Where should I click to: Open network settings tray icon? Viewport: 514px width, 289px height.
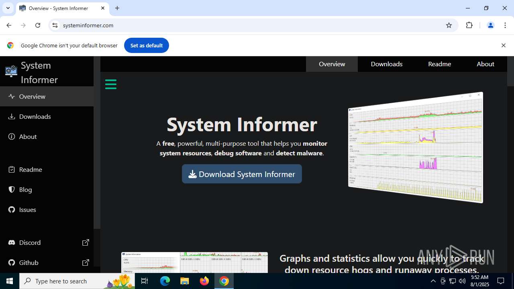tap(453, 281)
